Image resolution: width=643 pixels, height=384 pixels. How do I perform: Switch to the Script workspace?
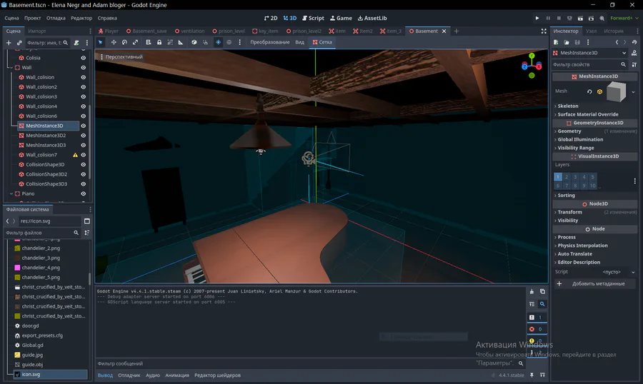tap(313, 18)
